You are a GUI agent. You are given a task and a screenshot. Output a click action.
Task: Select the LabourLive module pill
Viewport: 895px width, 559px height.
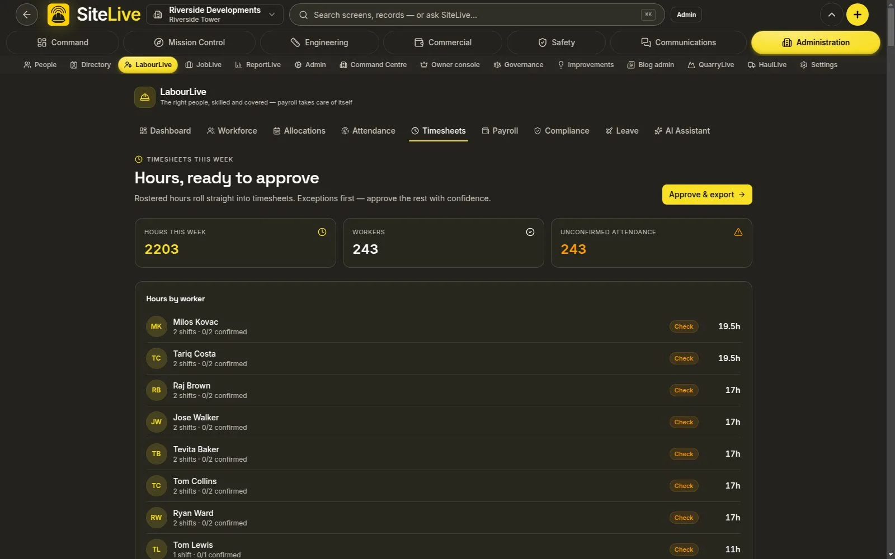coord(148,65)
